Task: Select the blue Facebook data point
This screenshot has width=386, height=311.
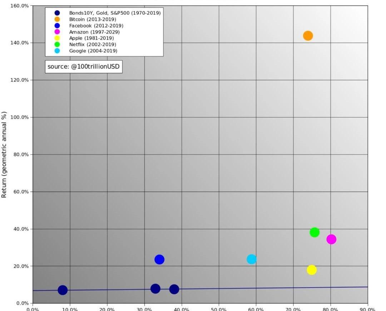Action: coord(159,260)
